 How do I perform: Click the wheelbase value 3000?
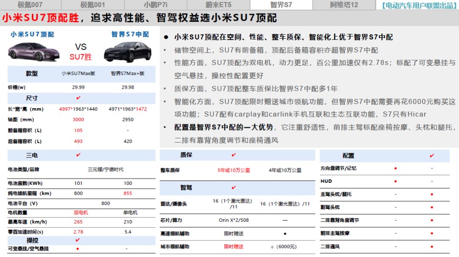[78, 120]
